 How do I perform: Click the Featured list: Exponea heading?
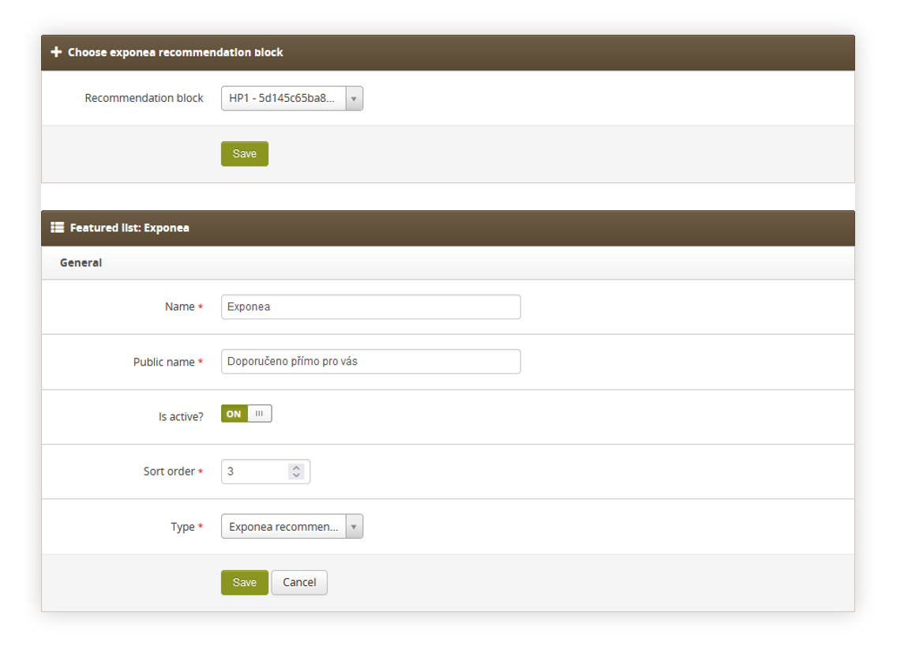[x=129, y=227]
